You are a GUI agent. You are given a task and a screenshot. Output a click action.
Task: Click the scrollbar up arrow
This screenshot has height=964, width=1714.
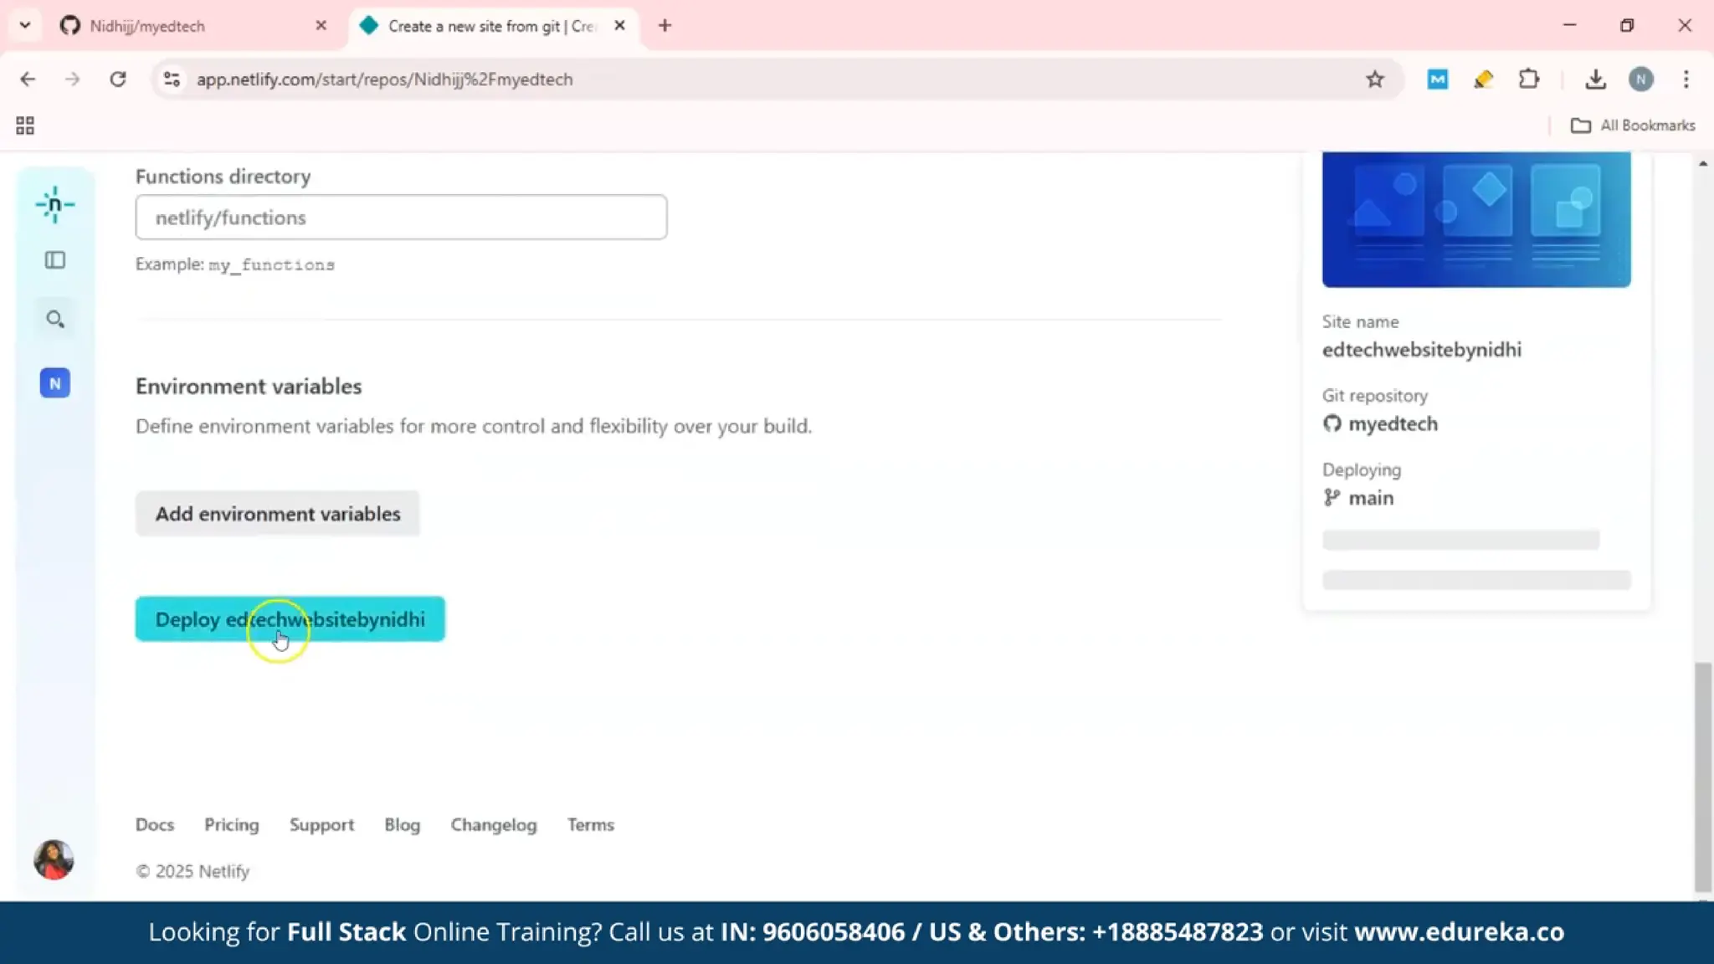1703,163
